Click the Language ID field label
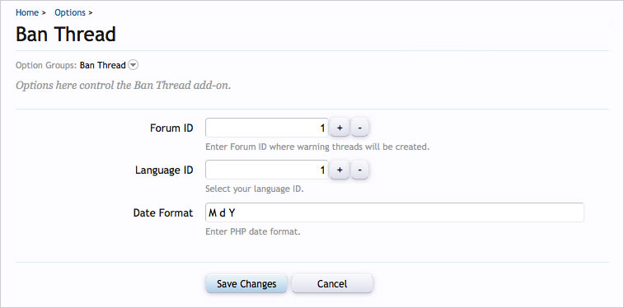The height and width of the screenshot is (308, 624). 164,170
